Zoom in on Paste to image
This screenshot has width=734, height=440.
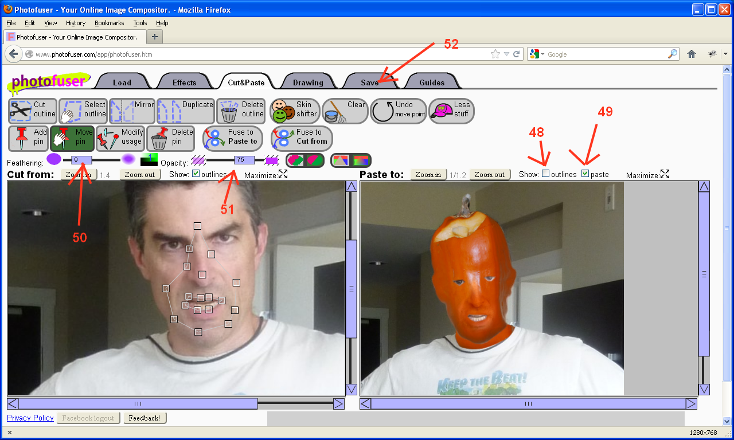[428, 174]
